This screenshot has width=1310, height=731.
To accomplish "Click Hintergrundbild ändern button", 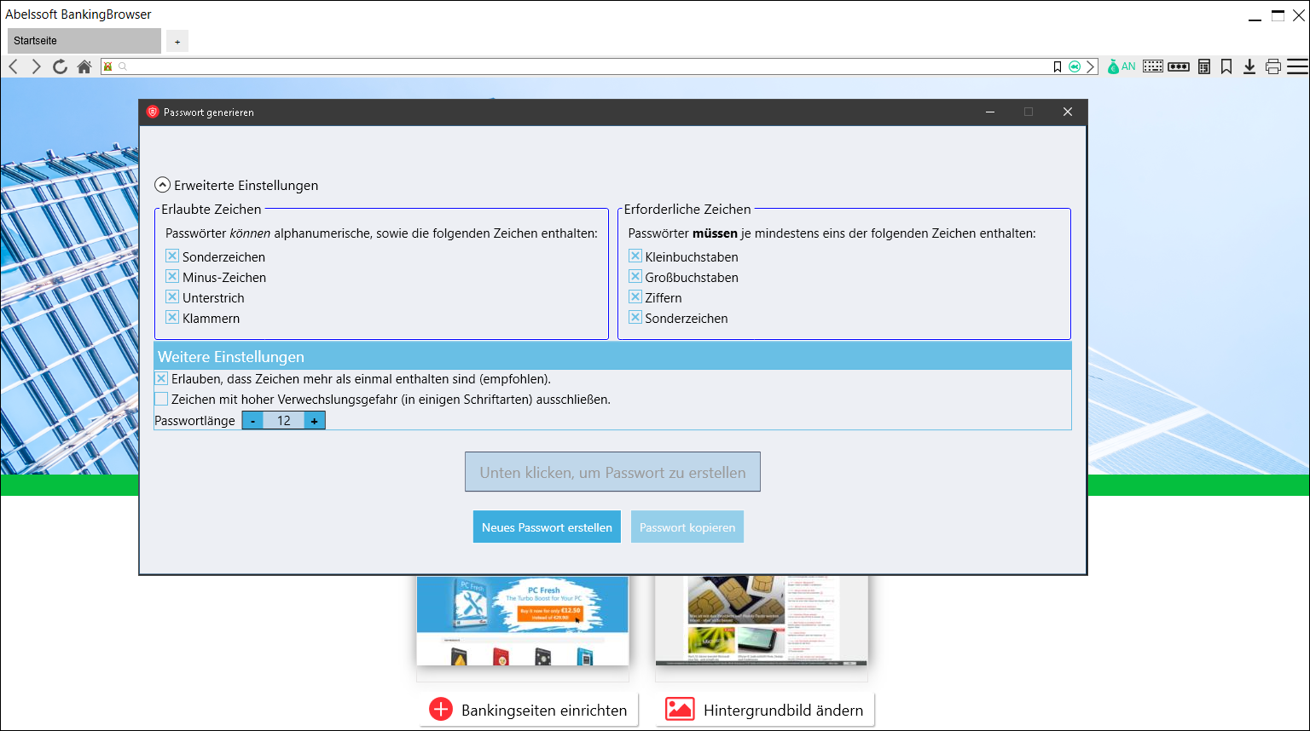I will (x=765, y=710).
